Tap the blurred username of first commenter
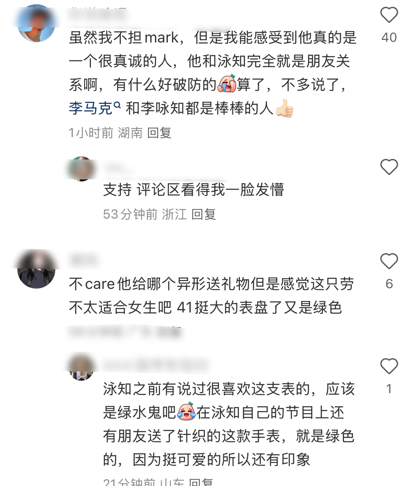The width and height of the screenshot is (417, 486). coord(98,14)
